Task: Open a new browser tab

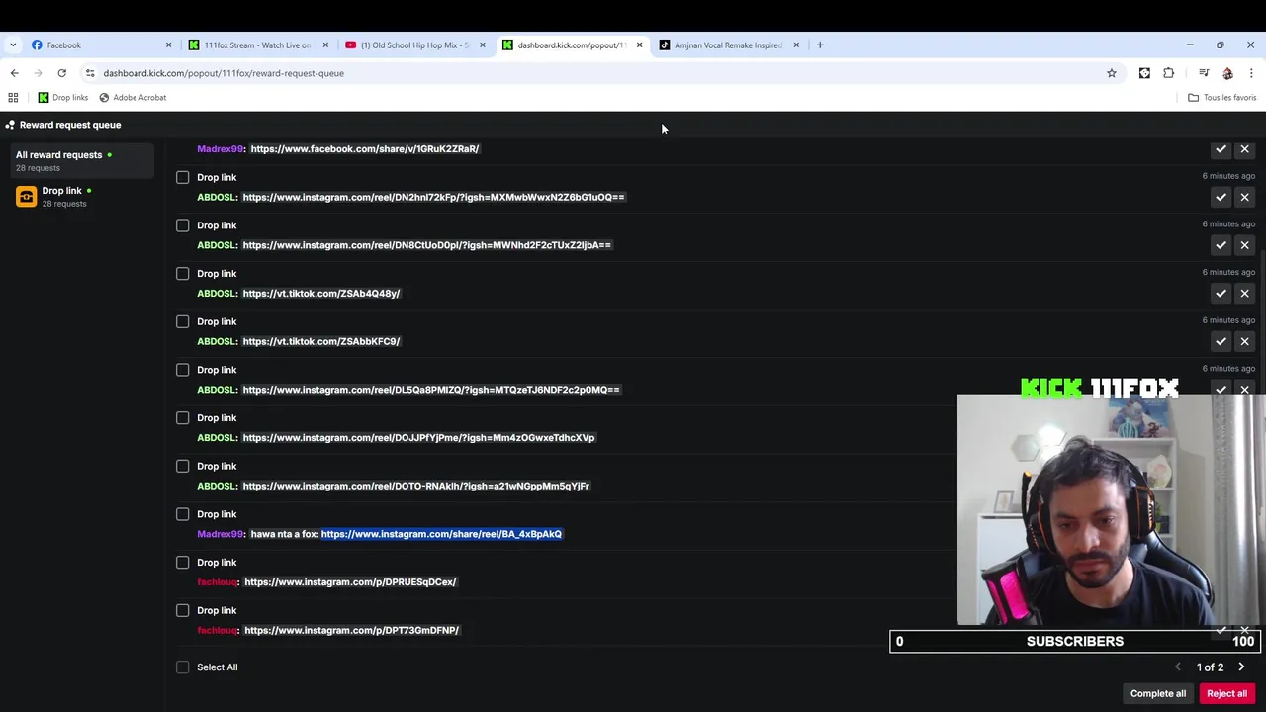Action: (820, 44)
